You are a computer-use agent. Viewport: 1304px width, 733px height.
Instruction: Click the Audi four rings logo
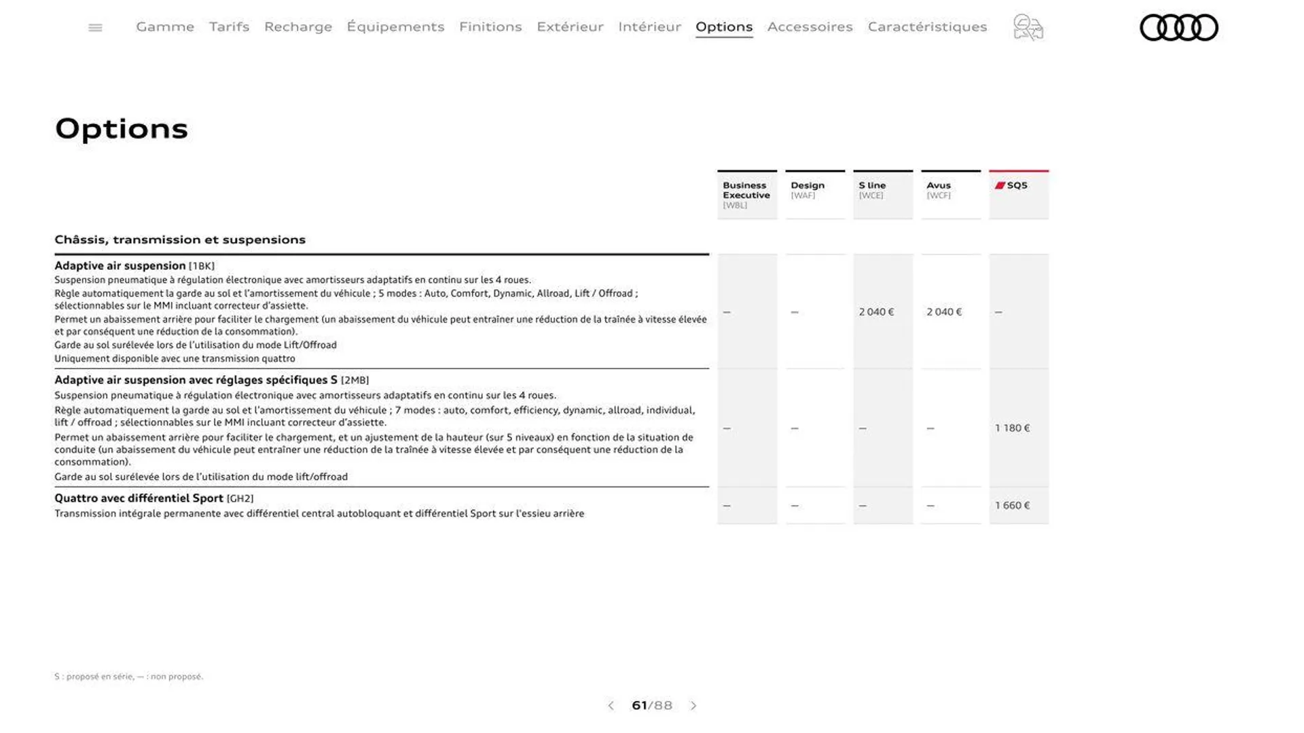tap(1178, 28)
